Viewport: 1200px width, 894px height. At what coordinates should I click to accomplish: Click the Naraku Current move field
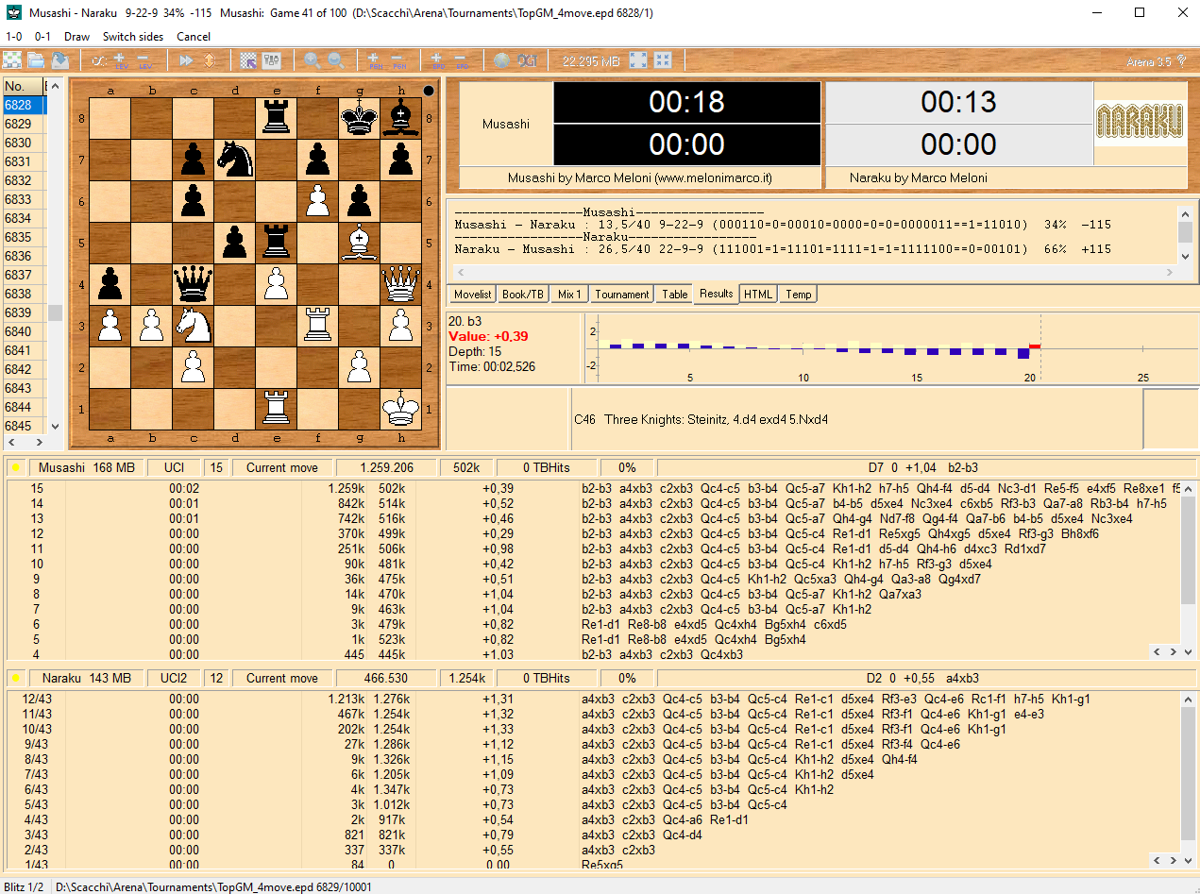pos(282,678)
